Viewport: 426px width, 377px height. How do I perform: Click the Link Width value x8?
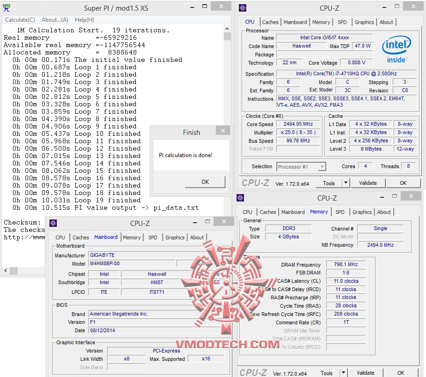[x=126, y=359]
